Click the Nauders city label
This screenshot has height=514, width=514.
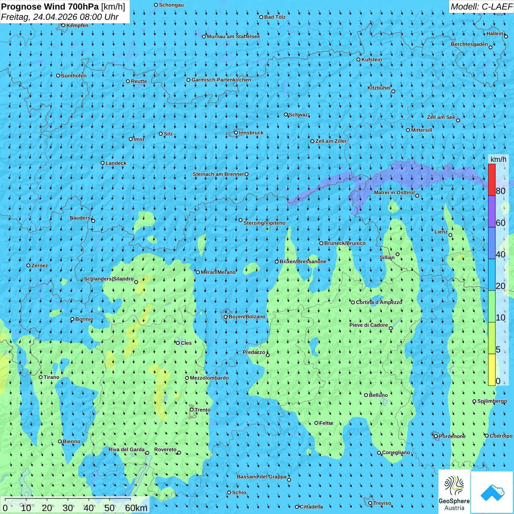click(80, 218)
